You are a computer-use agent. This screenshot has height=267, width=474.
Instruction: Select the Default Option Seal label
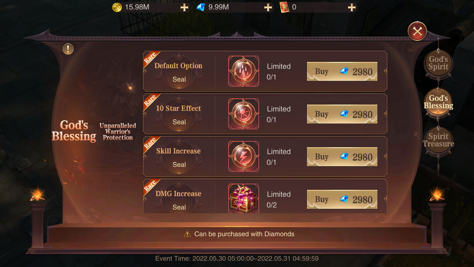[x=178, y=72]
